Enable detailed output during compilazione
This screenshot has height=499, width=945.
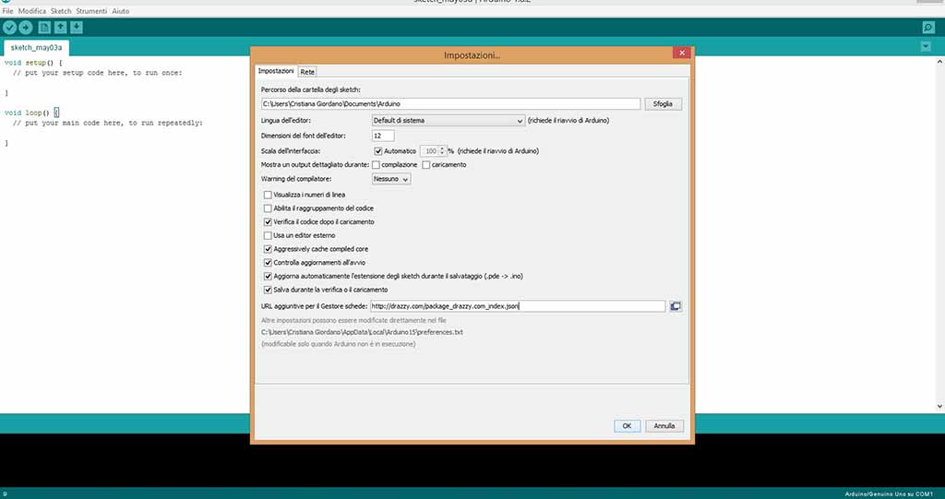pyautogui.click(x=377, y=164)
